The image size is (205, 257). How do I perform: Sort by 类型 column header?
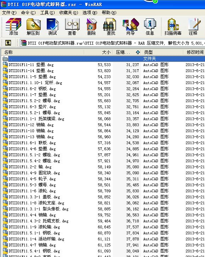(162, 52)
